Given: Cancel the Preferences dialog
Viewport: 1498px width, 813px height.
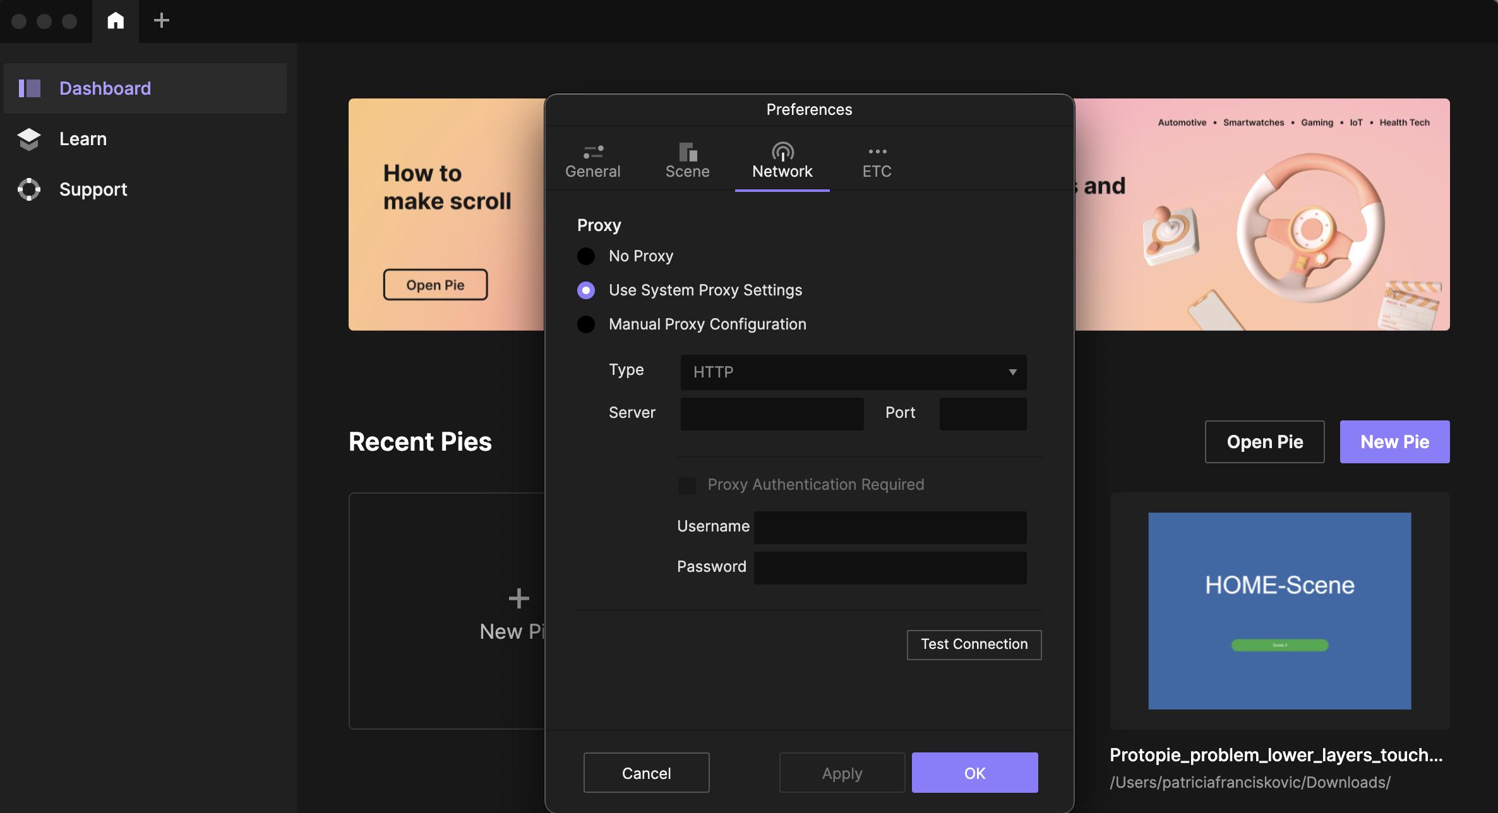Looking at the screenshot, I should click(x=646, y=773).
